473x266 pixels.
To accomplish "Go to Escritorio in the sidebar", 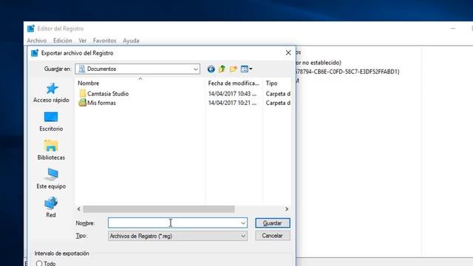I will [x=51, y=121].
